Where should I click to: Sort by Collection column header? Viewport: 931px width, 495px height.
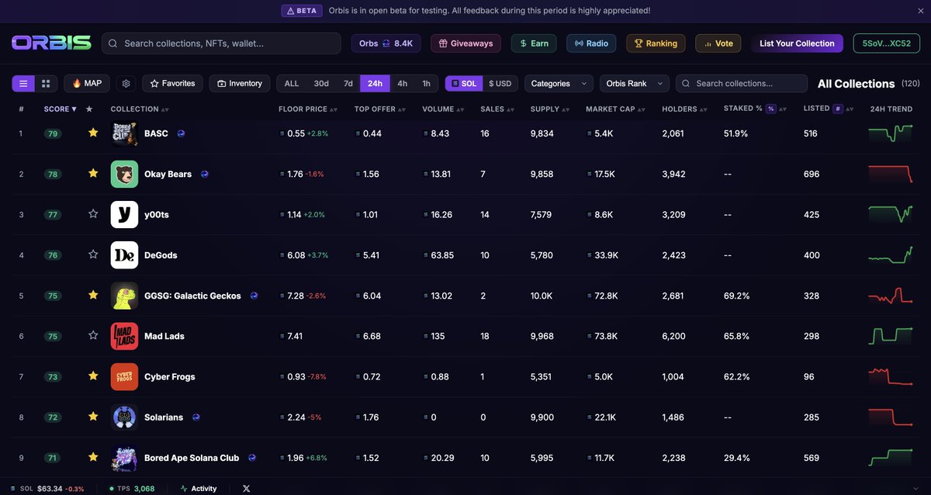[140, 109]
